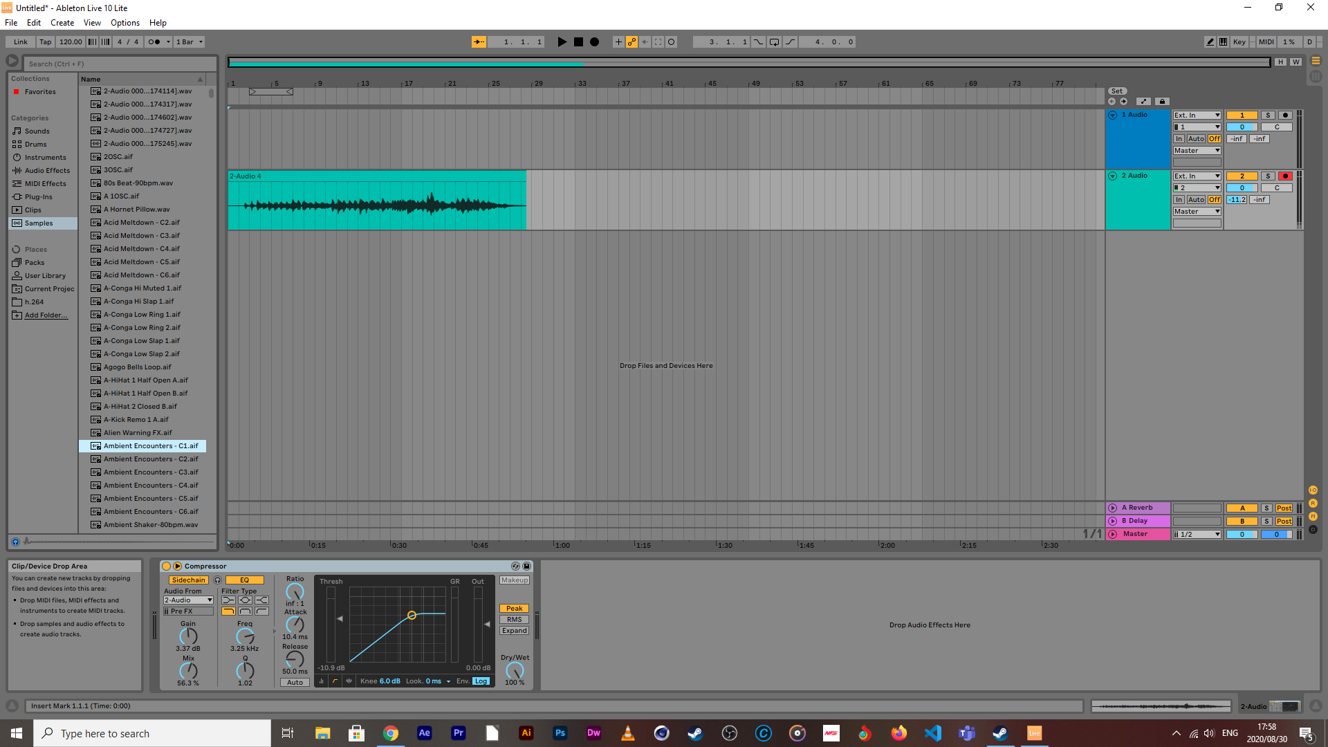The image size is (1328, 747).
Task: Select Audio Effects browser category
Action: [x=47, y=171]
